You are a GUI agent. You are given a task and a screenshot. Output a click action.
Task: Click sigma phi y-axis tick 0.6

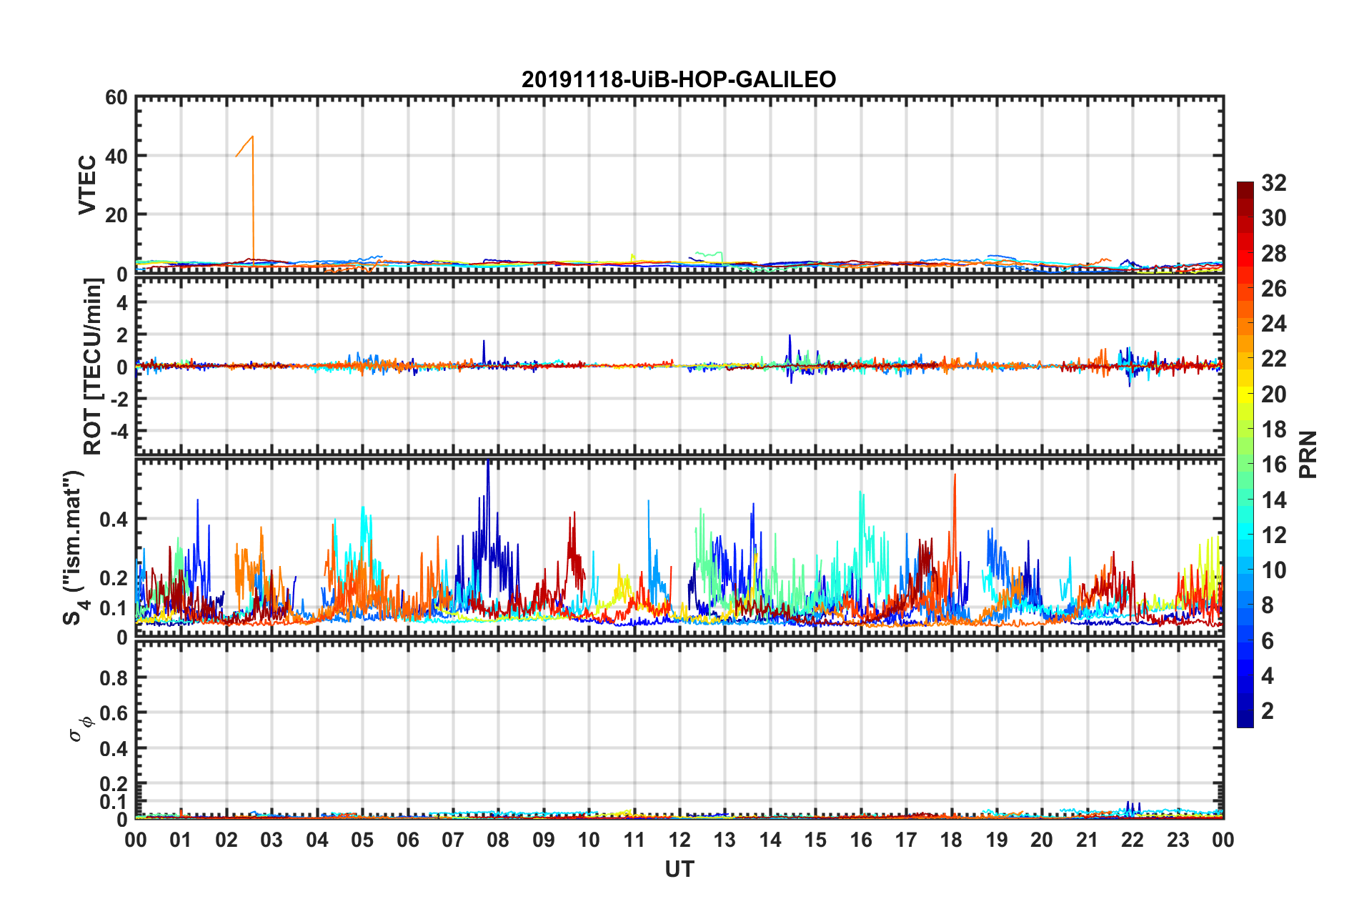click(114, 713)
